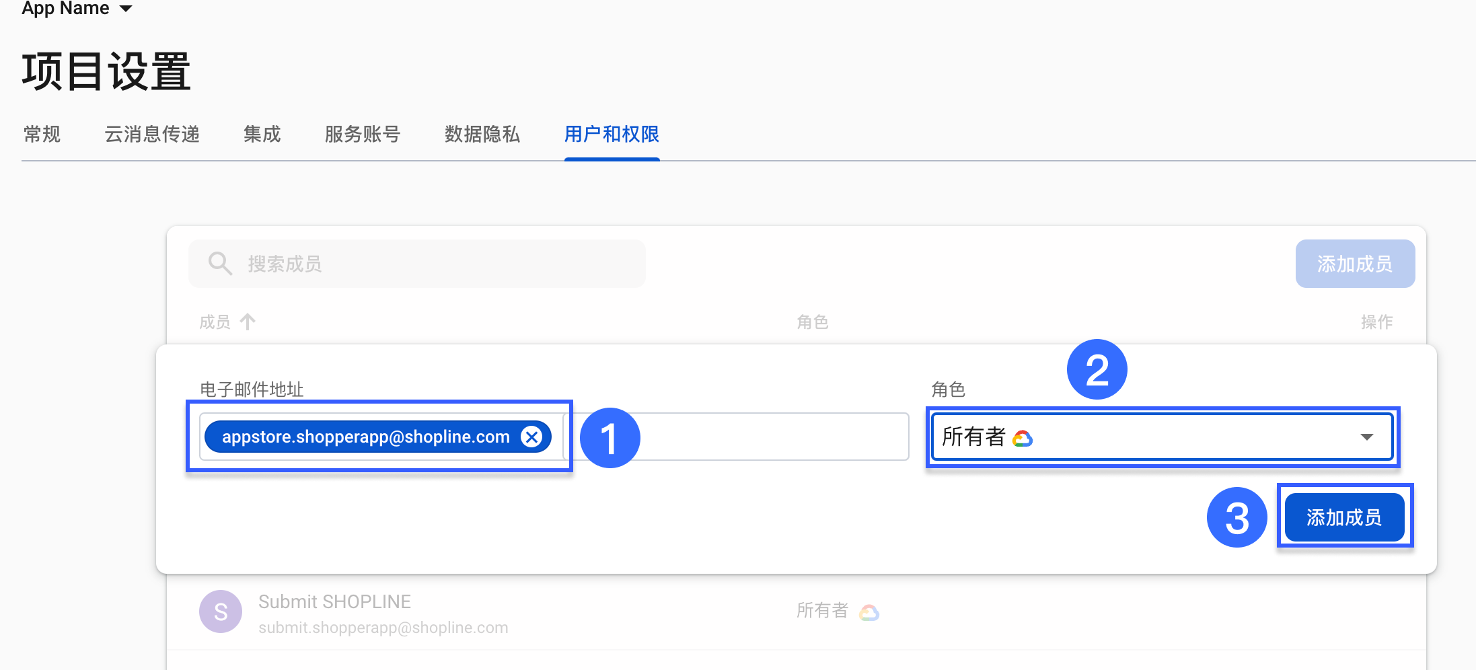
Task: Switch to the 常规 tab
Action: pos(42,135)
